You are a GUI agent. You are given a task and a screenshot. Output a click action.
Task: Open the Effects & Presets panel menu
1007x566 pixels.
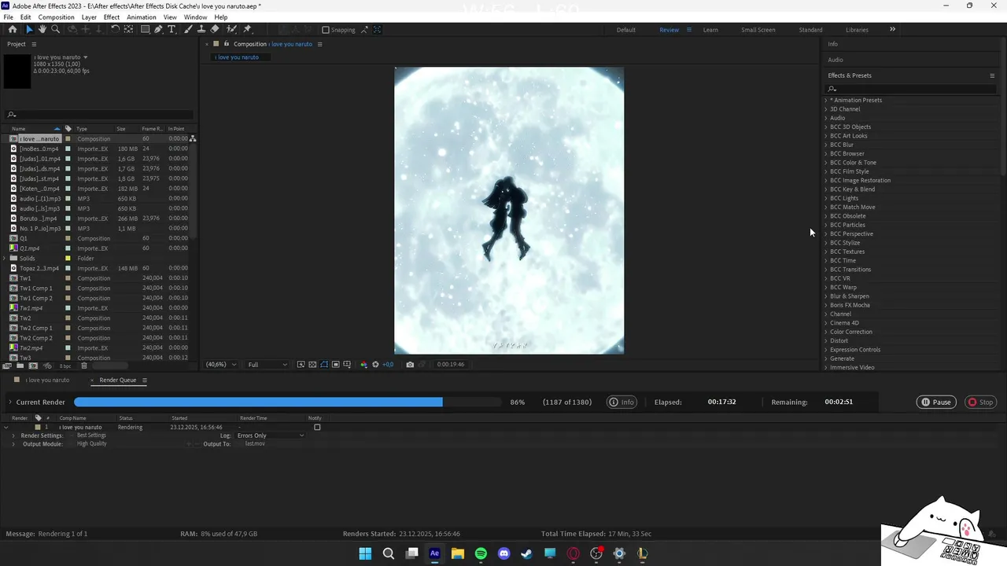coord(992,75)
